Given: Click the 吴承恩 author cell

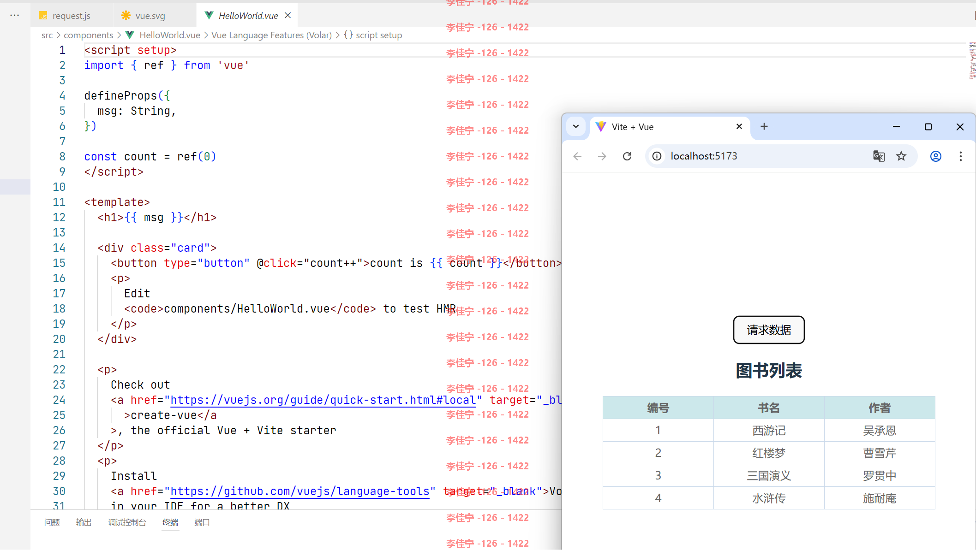Looking at the screenshot, I should tap(880, 430).
